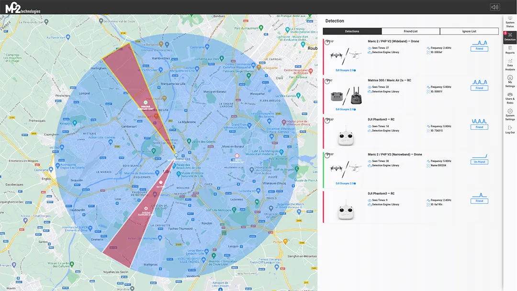Click the Mavic 2 Wideband drone thumbnail
The height and width of the screenshot is (291, 517).
345,56
